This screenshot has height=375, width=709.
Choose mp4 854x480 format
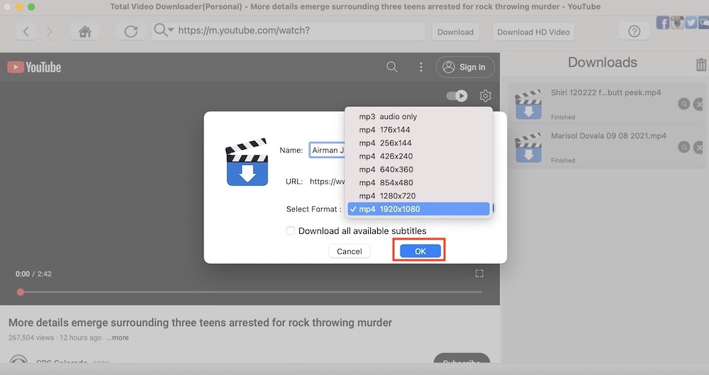click(x=418, y=183)
